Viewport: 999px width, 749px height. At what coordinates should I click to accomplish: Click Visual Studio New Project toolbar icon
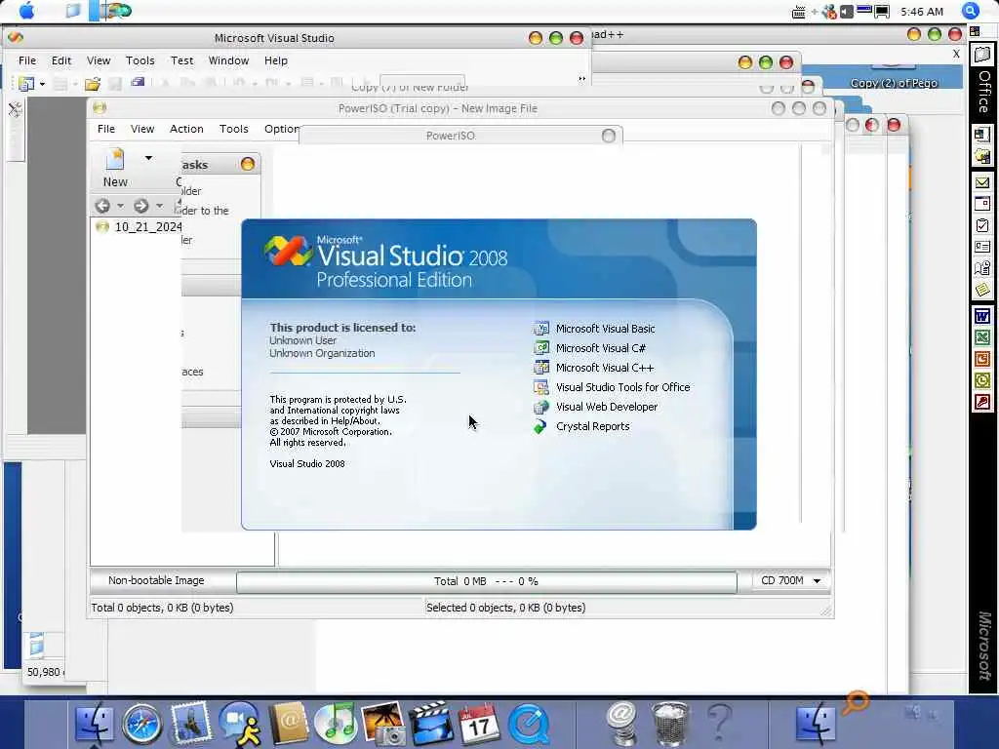(26, 84)
